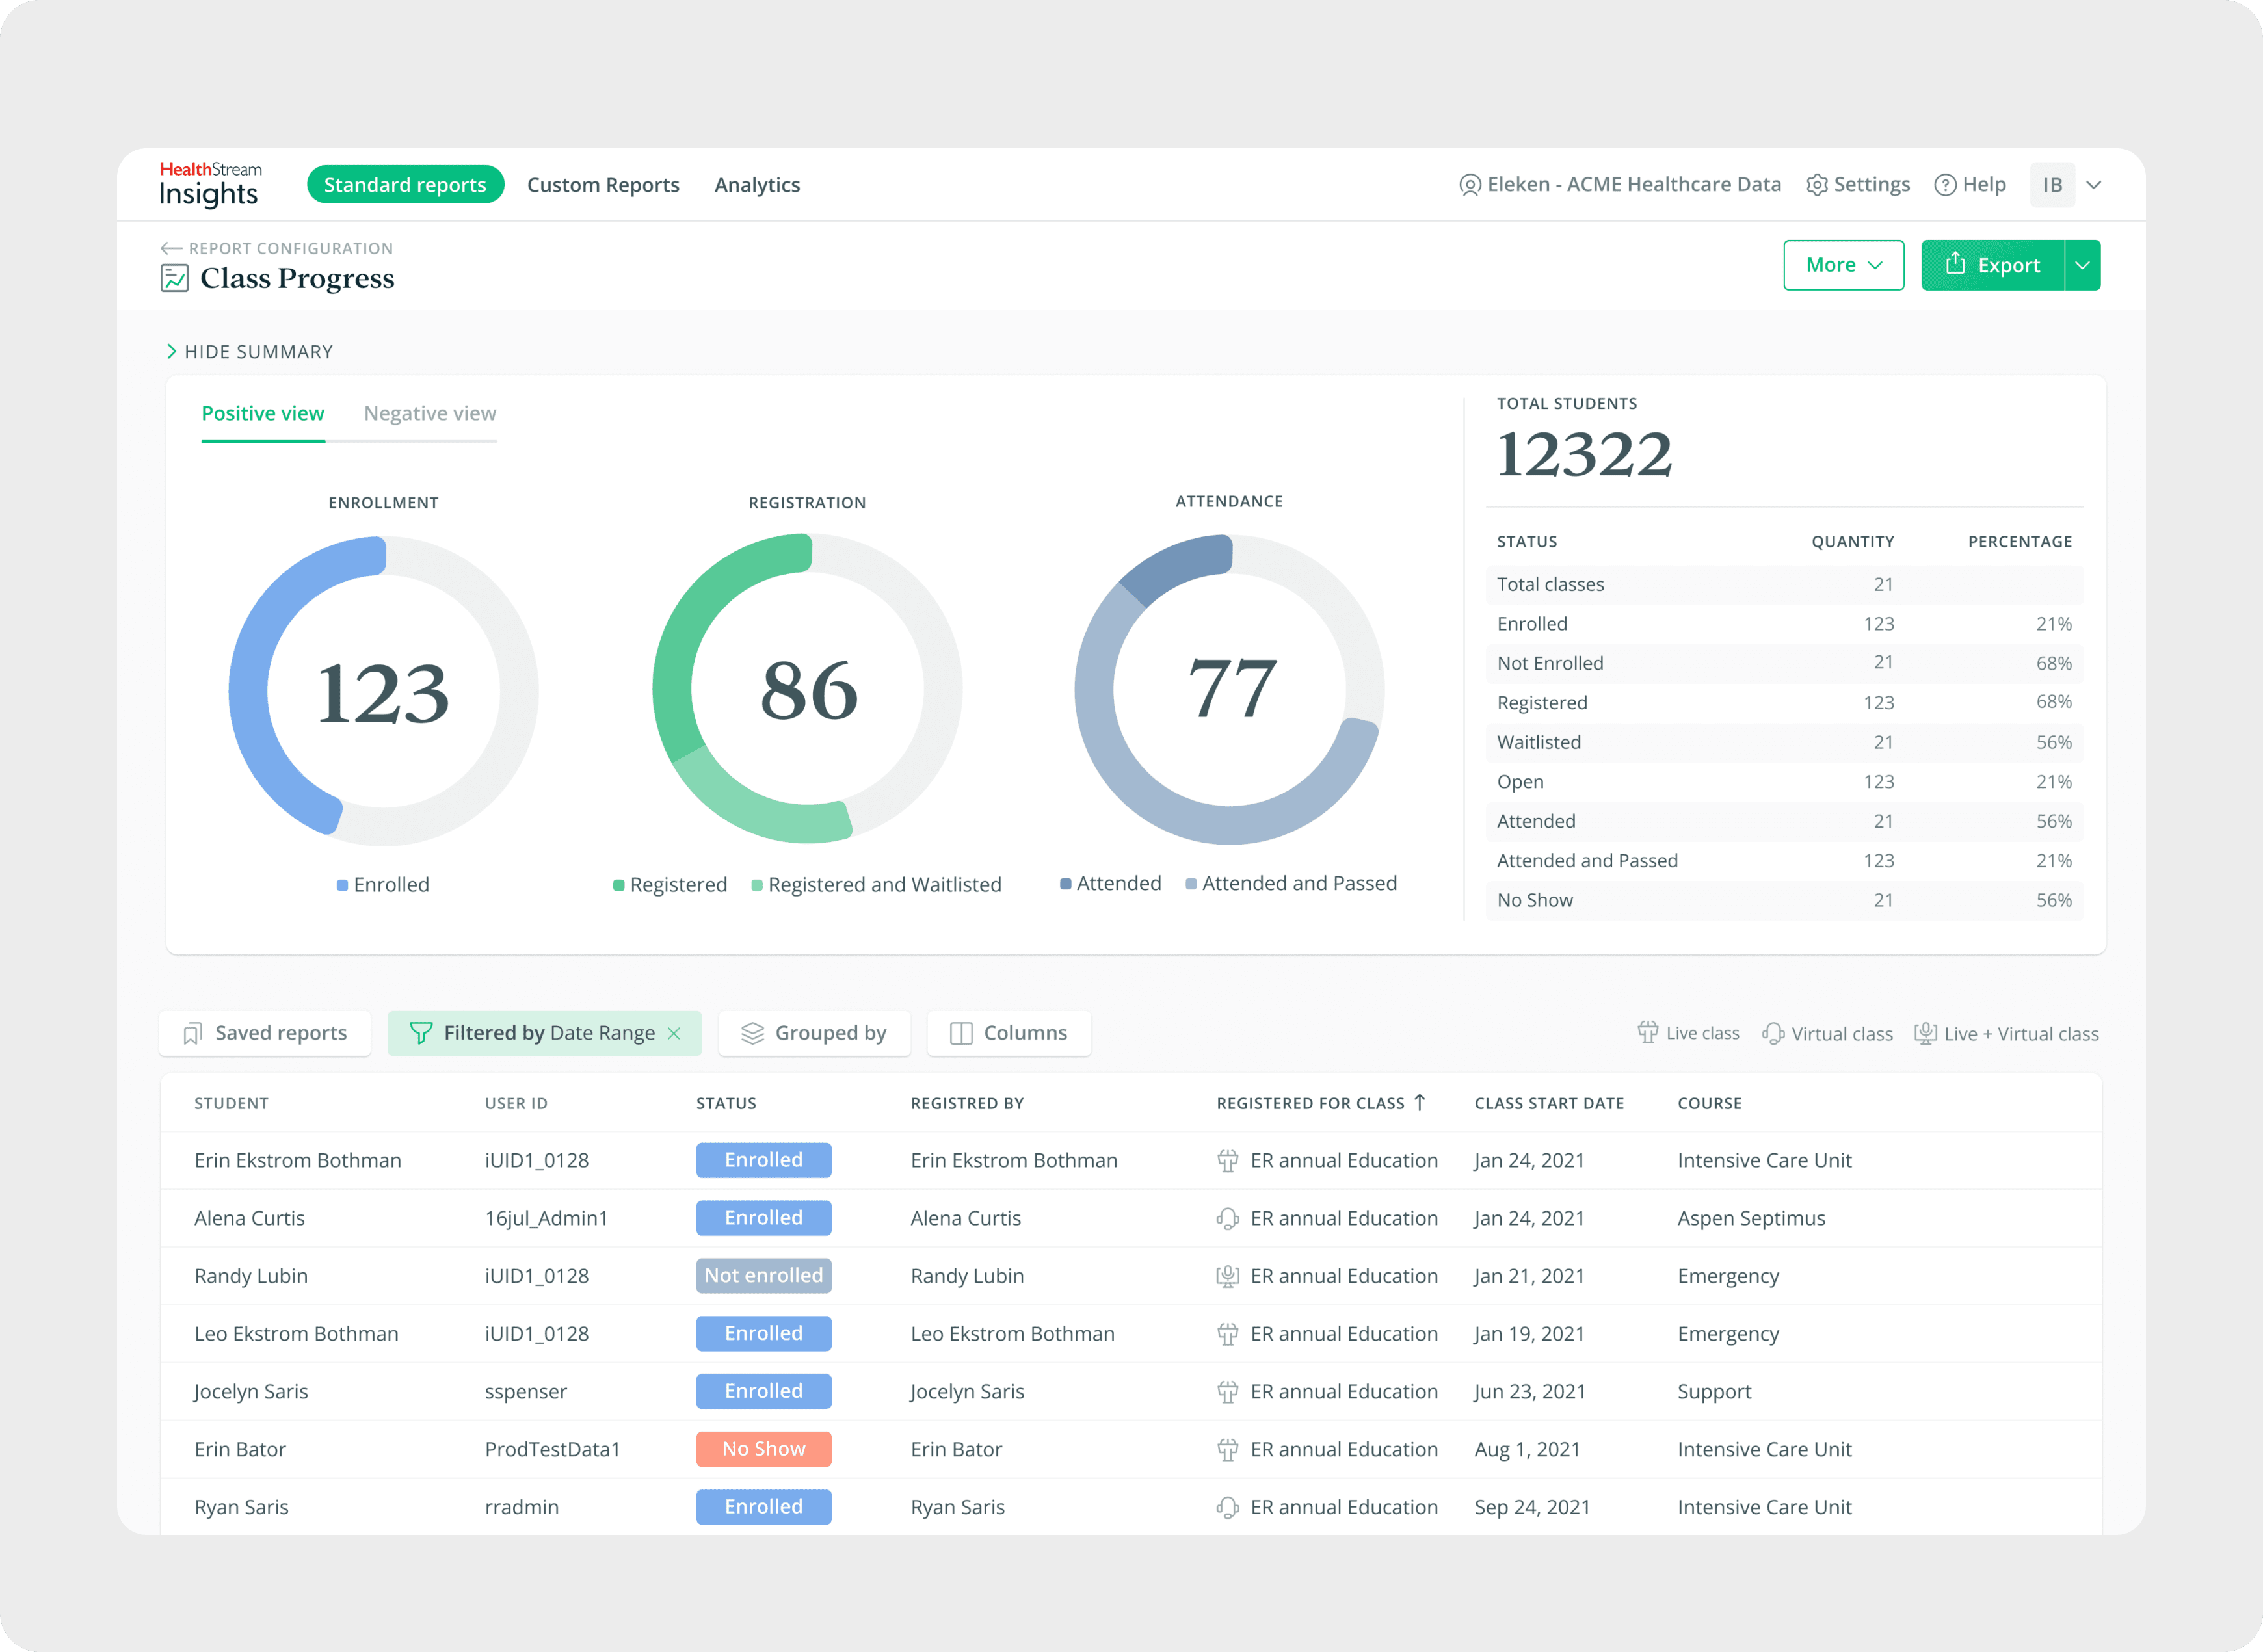Image resolution: width=2263 pixels, height=1652 pixels.
Task: Open the Columns chooser button
Action: click(x=1008, y=1033)
